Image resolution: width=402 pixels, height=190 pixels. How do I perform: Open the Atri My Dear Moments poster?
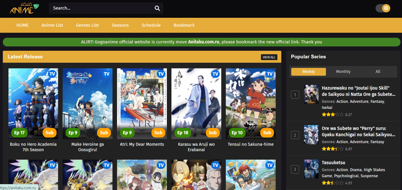click(142, 104)
